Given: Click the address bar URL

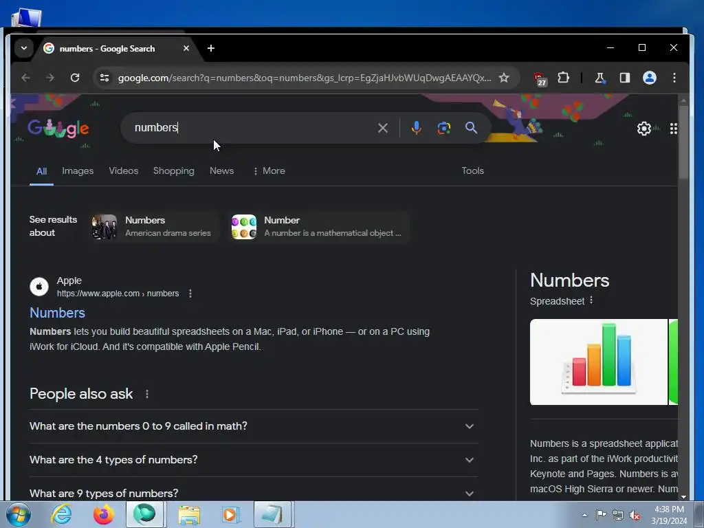Looking at the screenshot, I should click(305, 78).
